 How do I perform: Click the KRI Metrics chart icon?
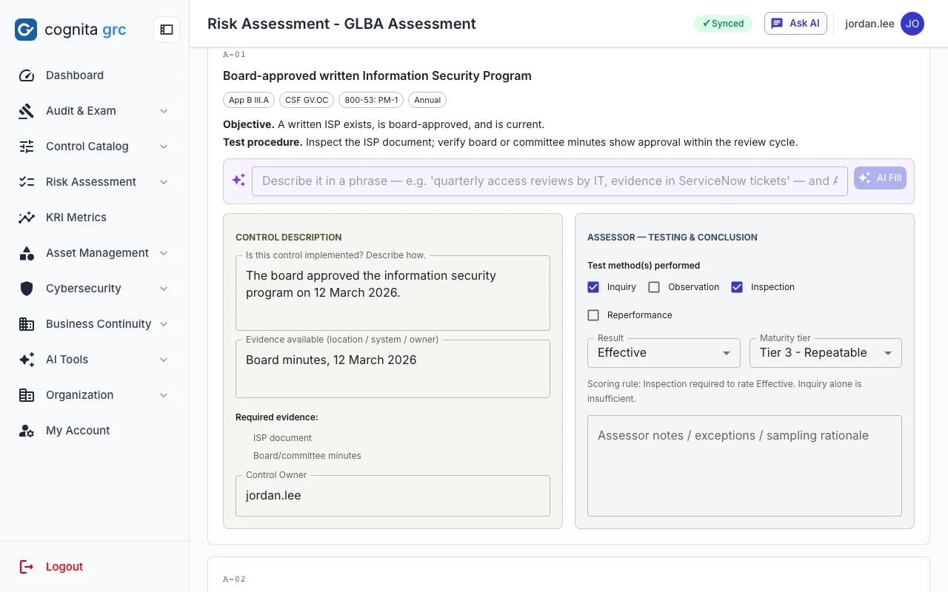tap(27, 218)
